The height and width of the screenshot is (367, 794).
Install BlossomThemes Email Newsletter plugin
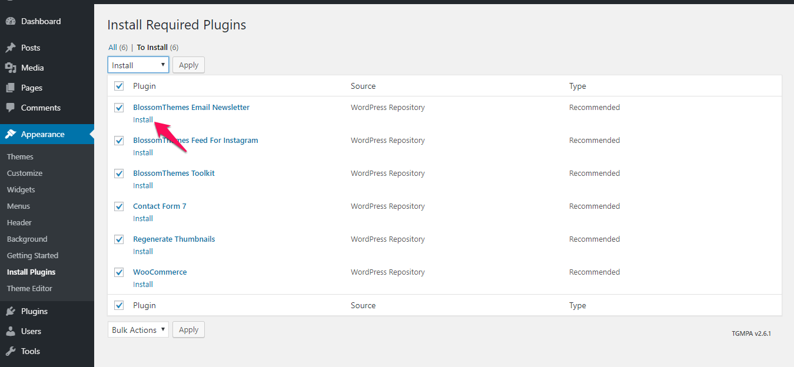(x=143, y=119)
